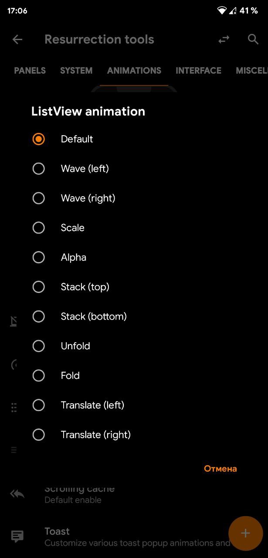
Task: Tap the orange plus floating button
Action: click(245, 533)
